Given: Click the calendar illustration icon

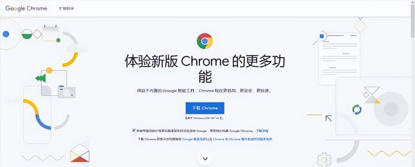Looking at the screenshot, I should click(50, 33).
